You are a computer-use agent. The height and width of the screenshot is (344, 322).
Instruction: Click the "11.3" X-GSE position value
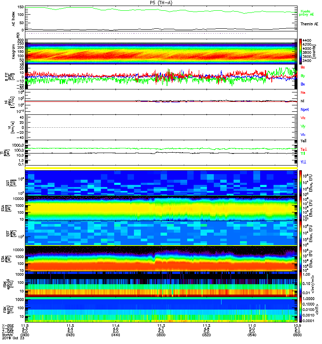[161, 326]
